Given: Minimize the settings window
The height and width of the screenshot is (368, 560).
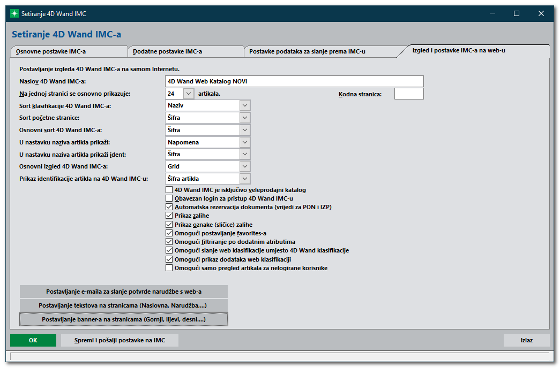Looking at the screenshot, I should (492, 13).
